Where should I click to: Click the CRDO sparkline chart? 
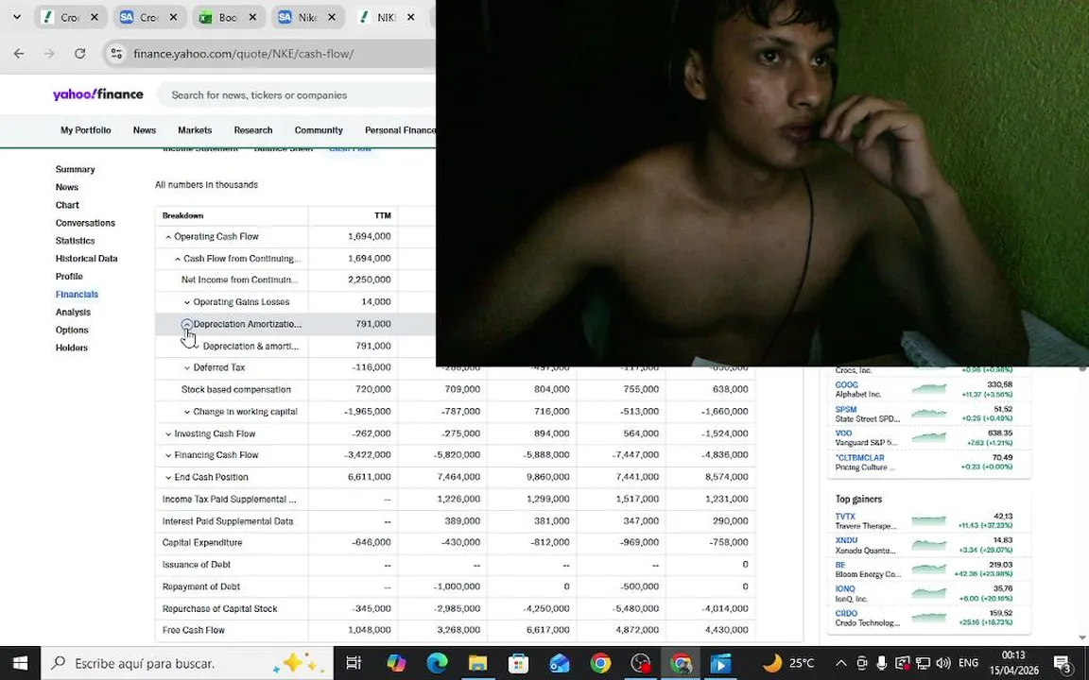pos(928,618)
